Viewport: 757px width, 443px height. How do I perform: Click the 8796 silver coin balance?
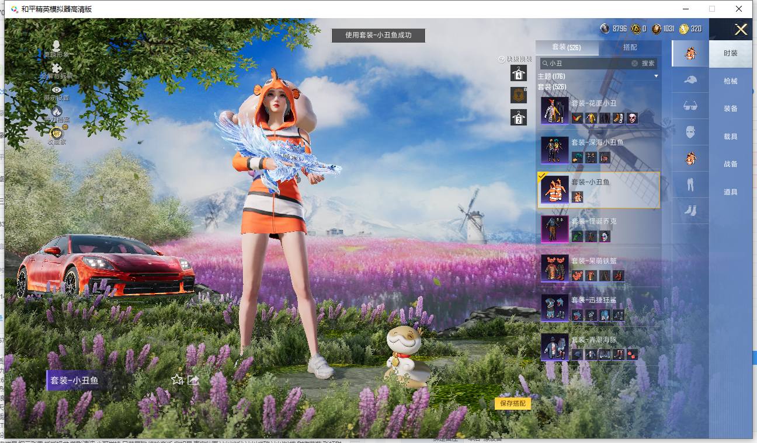pos(613,29)
